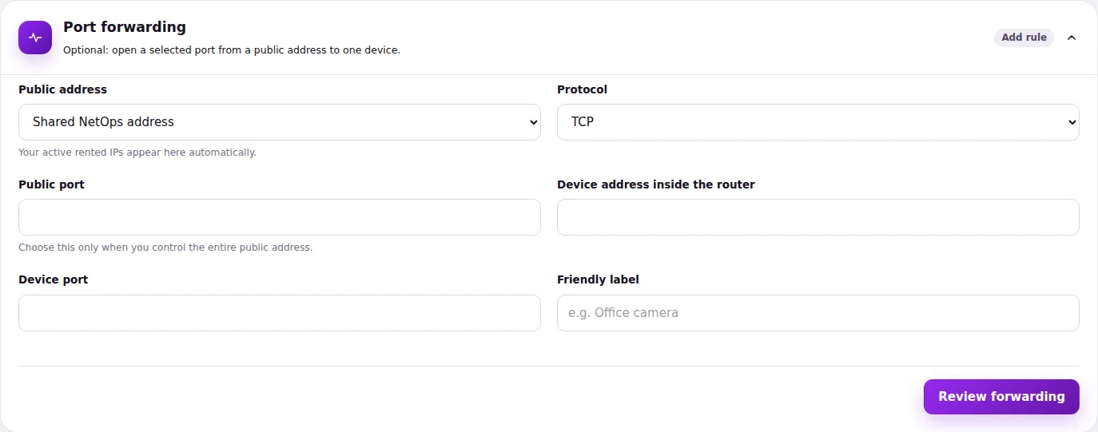Image resolution: width=1098 pixels, height=432 pixels.
Task: Click the 'Choose this only when you control' hint
Action: [165, 248]
